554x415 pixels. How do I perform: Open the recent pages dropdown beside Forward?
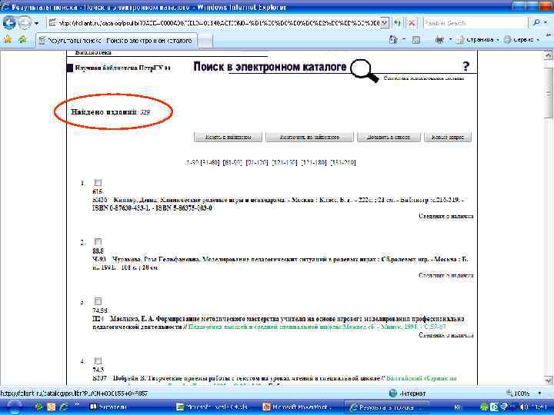coord(36,24)
